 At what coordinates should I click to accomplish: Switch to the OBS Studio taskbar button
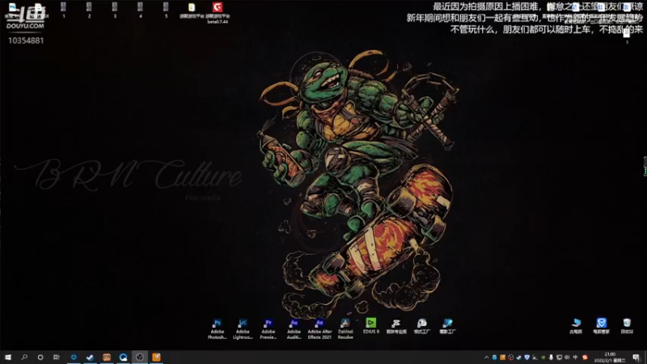[x=139, y=357]
